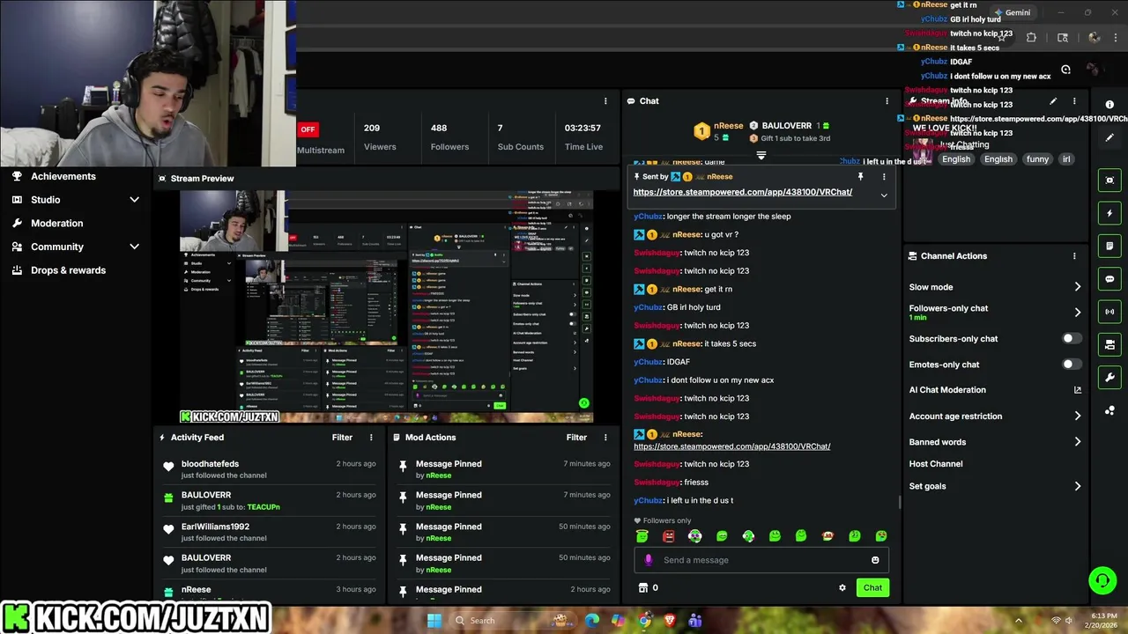Open the Activity Feed three-dot menu
The width and height of the screenshot is (1128, 634).
tap(371, 438)
